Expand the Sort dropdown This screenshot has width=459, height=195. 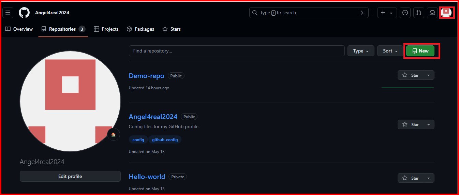(390, 51)
